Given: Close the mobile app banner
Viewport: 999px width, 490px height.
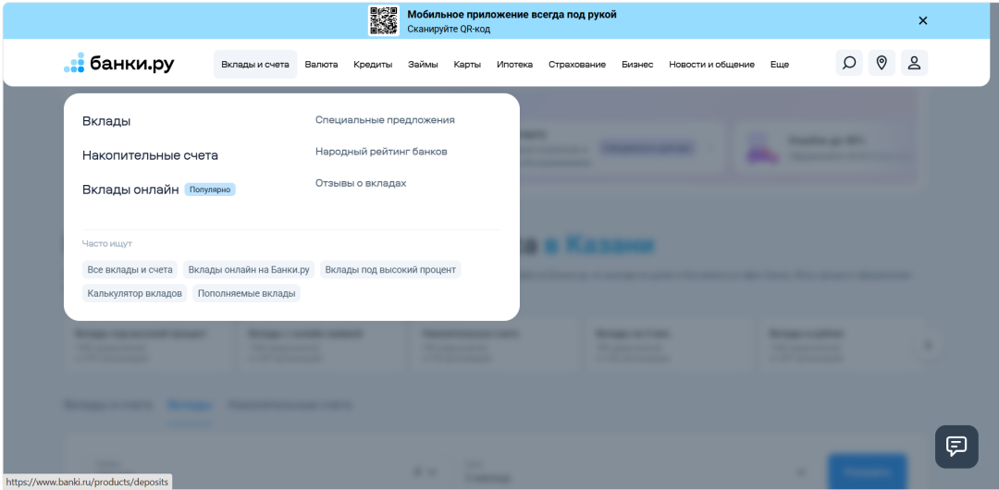Looking at the screenshot, I should (922, 20).
